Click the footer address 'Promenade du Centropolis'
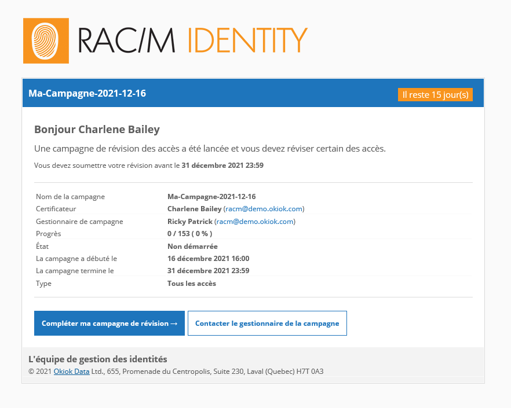The height and width of the screenshot is (408, 511). [166, 371]
